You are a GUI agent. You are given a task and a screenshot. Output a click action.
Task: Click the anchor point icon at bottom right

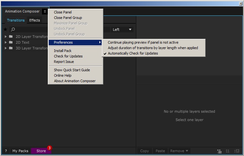tap(227, 151)
